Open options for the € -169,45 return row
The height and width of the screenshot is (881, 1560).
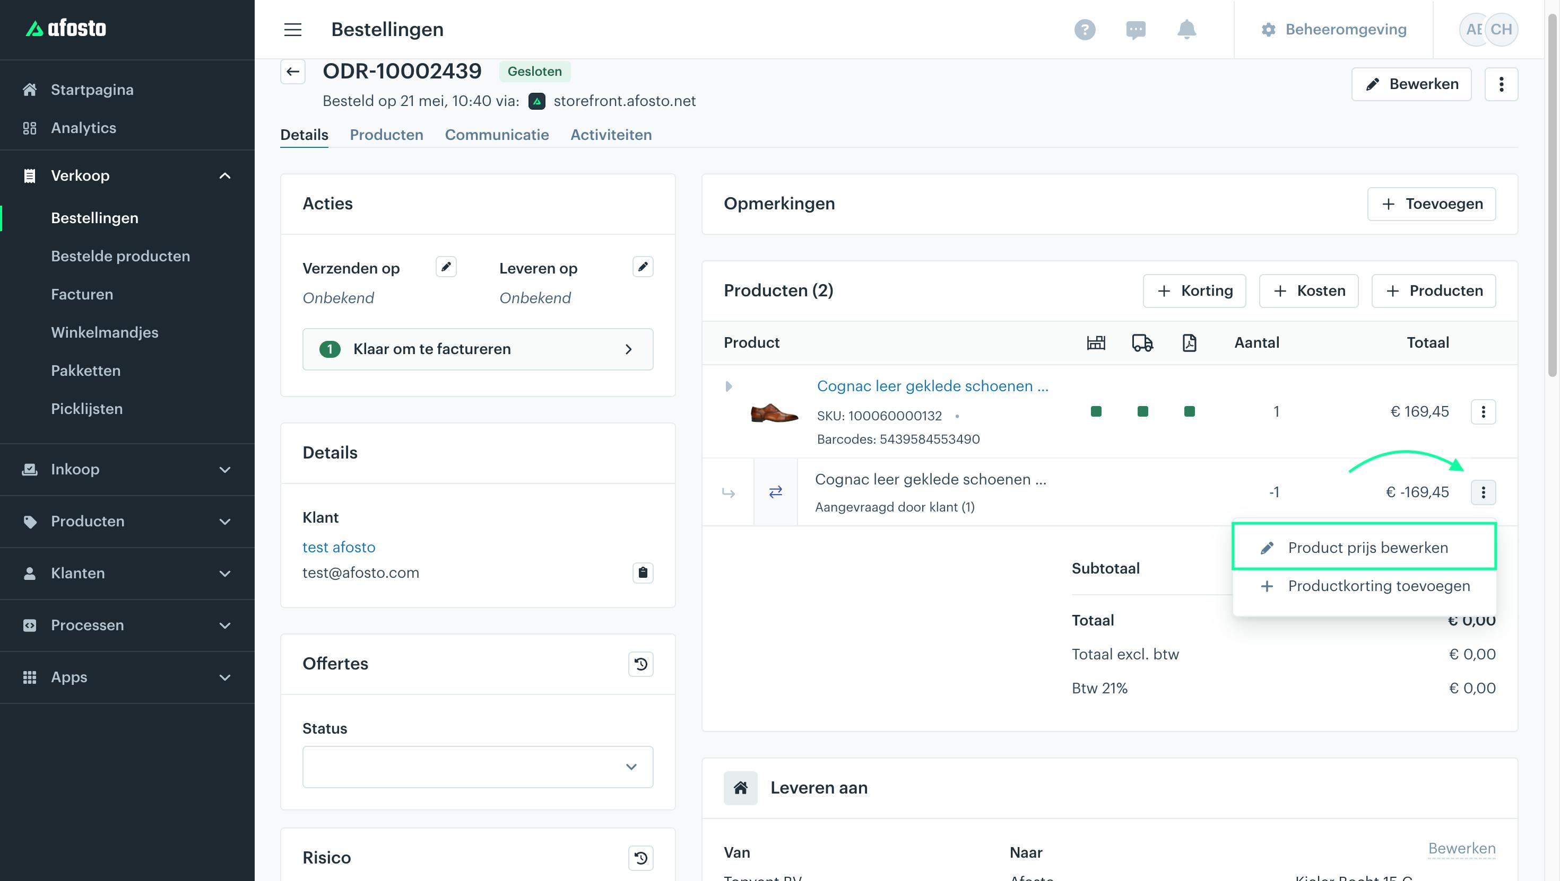click(1483, 492)
